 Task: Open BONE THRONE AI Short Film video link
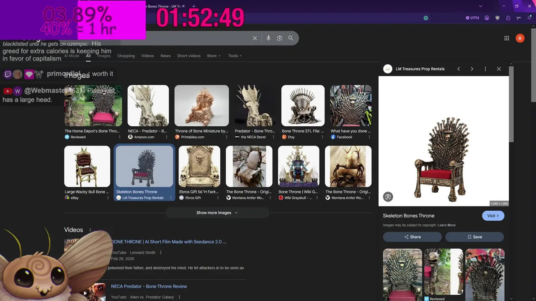tap(169, 242)
